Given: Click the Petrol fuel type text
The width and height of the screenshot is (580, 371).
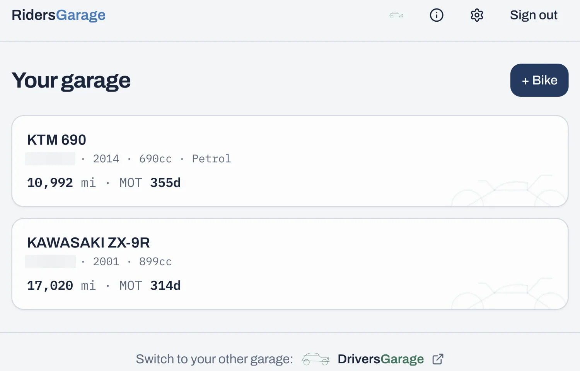Looking at the screenshot, I should pyautogui.click(x=212, y=159).
